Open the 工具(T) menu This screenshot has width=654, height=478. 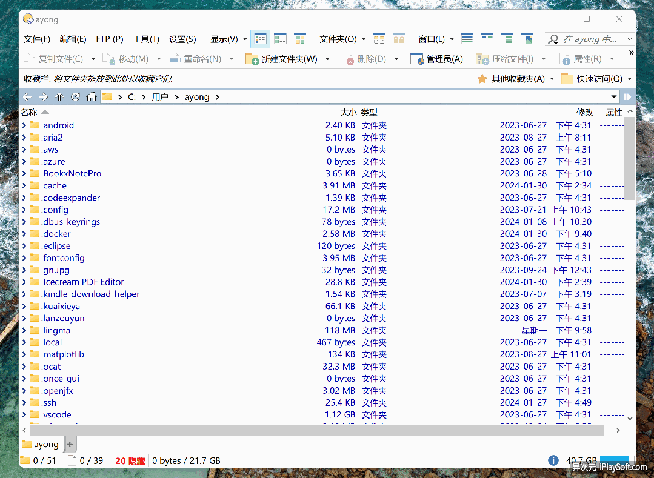click(x=145, y=39)
